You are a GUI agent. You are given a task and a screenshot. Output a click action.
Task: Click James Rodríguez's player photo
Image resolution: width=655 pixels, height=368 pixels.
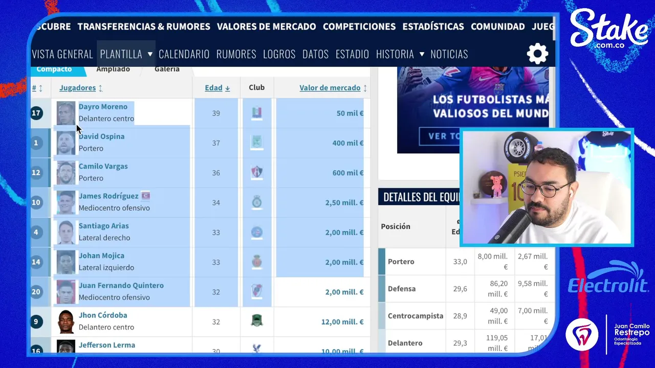[66, 202]
